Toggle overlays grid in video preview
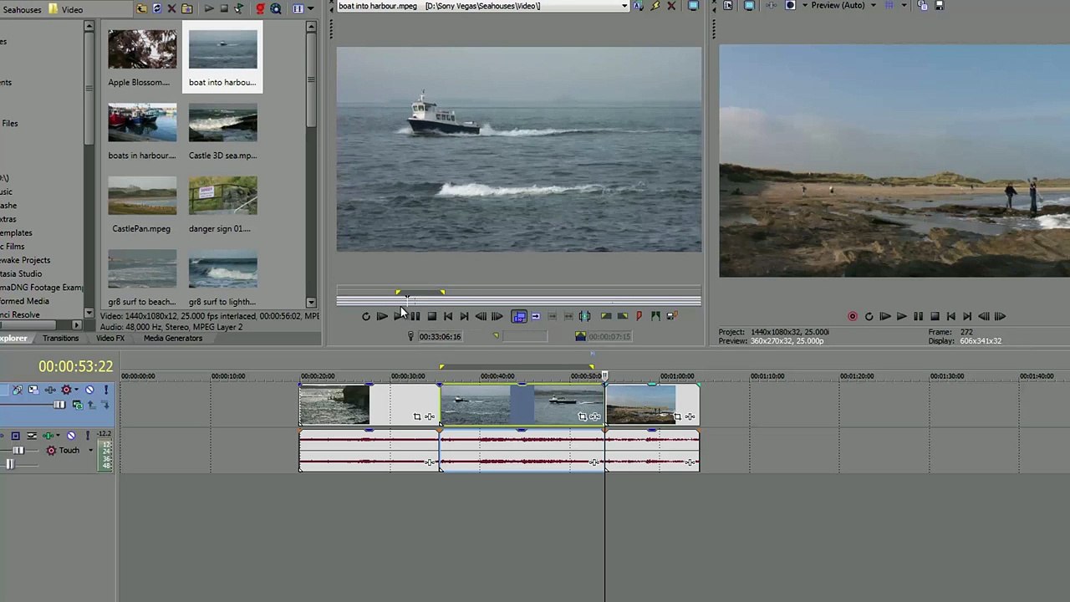 coord(889,5)
